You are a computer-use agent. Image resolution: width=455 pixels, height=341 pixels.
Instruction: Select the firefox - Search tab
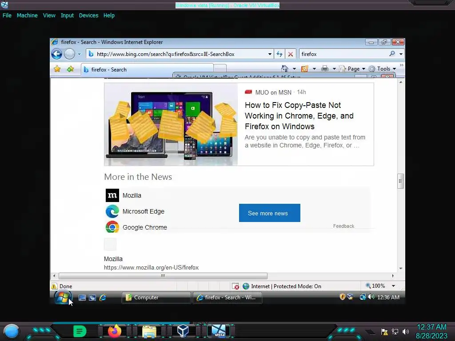(147, 70)
